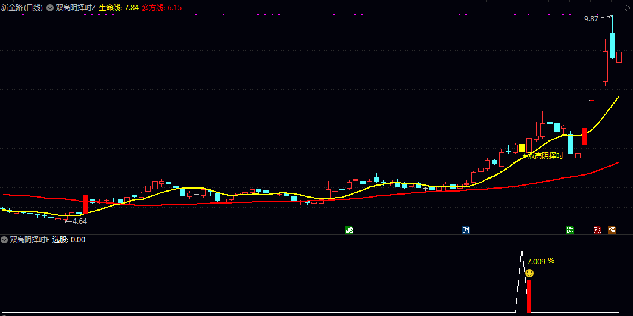Click the yellow star 双高阴择时 signal marker

(x=525, y=156)
